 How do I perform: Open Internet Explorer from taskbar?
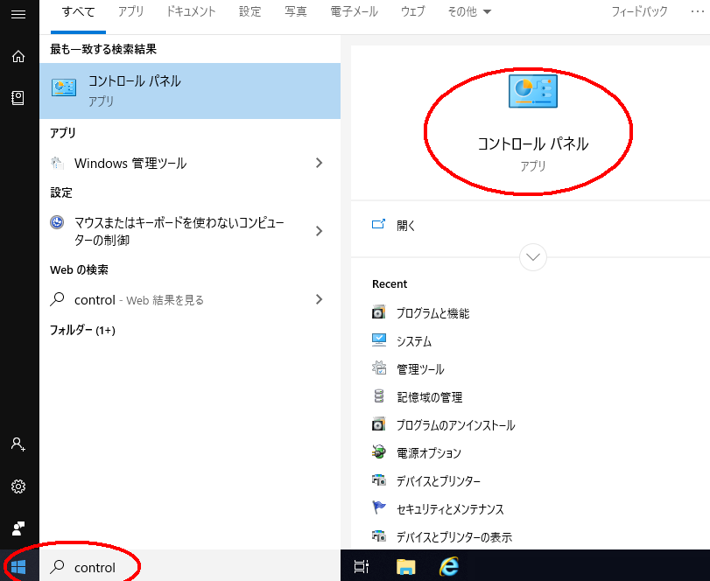[449, 566]
